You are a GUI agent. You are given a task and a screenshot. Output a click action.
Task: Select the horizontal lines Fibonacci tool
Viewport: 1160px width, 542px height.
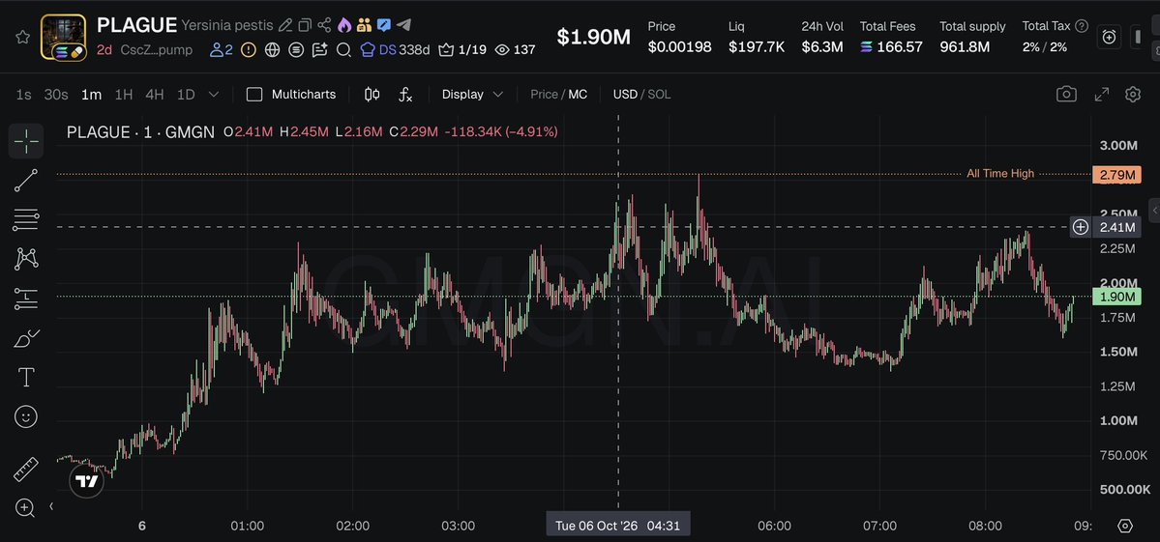point(26,219)
